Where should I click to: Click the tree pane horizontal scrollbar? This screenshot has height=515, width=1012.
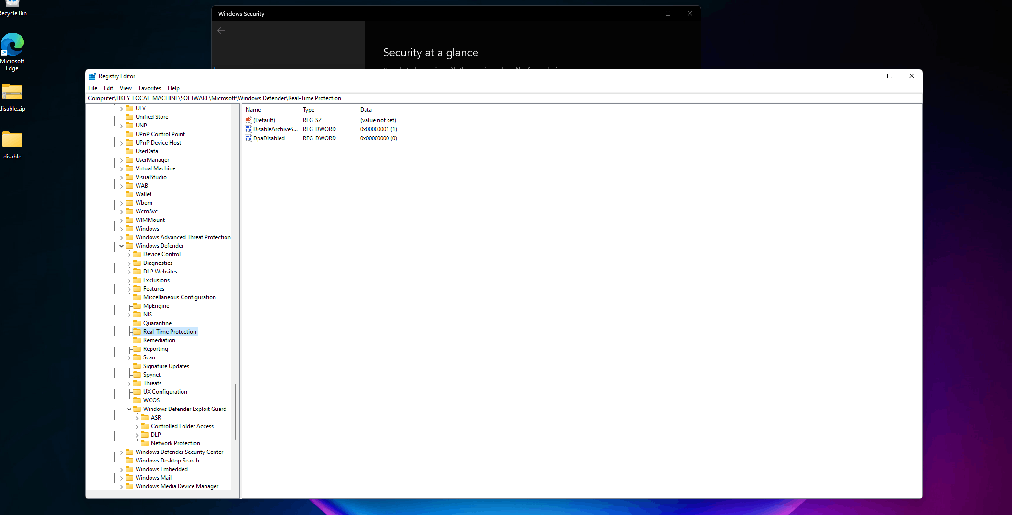[x=158, y=494]
